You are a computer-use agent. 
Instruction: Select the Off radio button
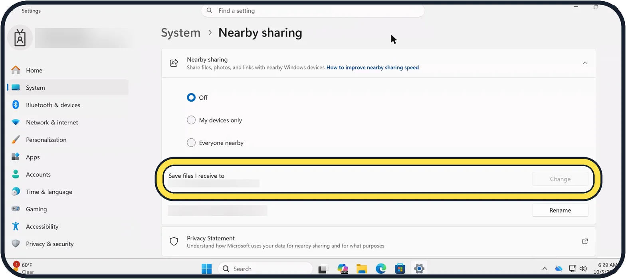(191, 97)
